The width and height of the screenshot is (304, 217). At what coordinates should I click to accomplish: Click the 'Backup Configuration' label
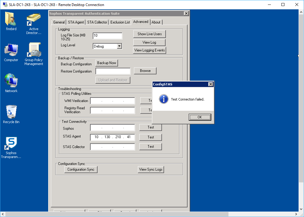76,64
